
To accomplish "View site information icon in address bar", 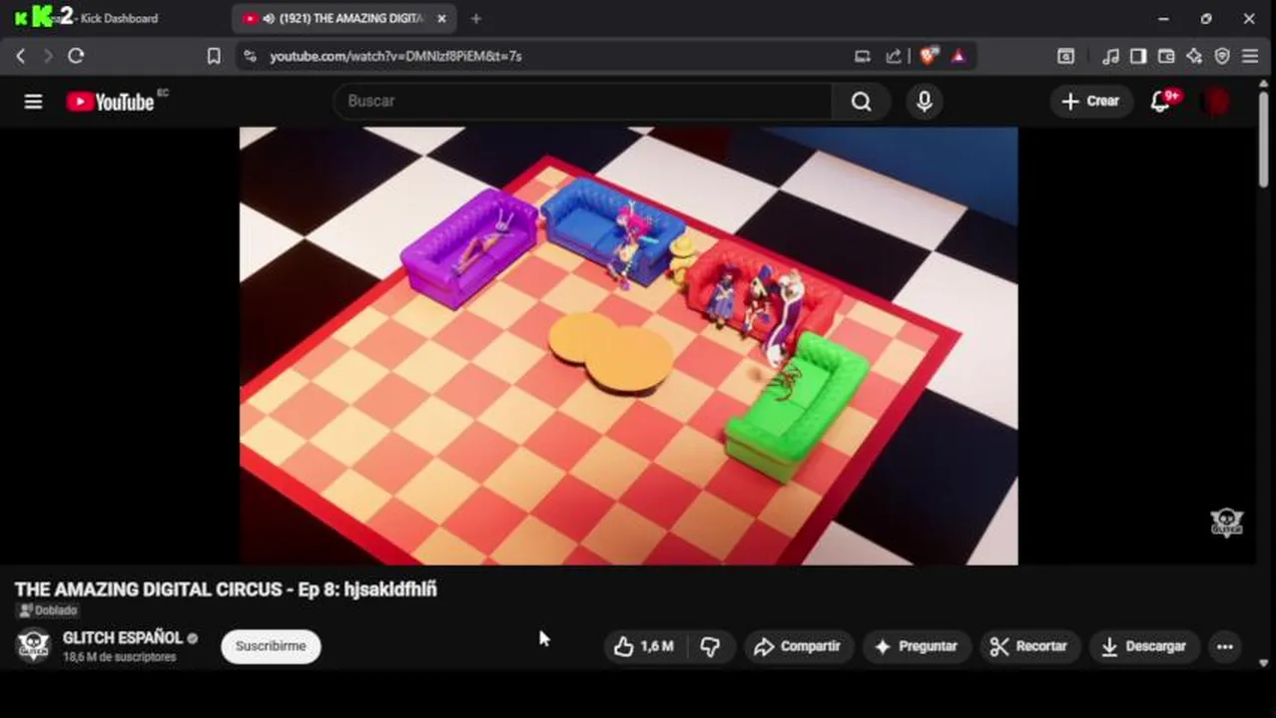I will tap(251, 56).
